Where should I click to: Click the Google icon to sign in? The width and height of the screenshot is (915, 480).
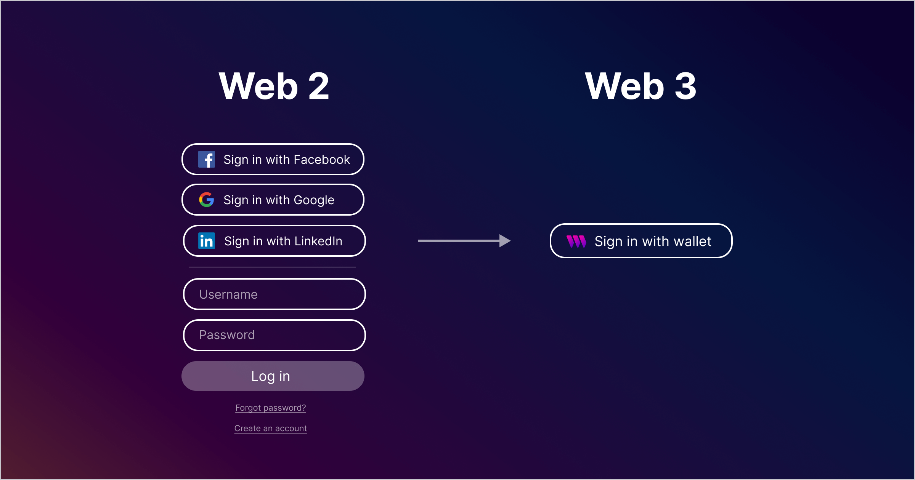(206, 200)
